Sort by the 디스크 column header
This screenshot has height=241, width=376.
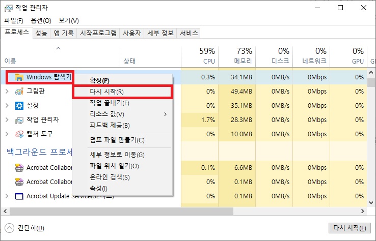(x=274, y=57)
